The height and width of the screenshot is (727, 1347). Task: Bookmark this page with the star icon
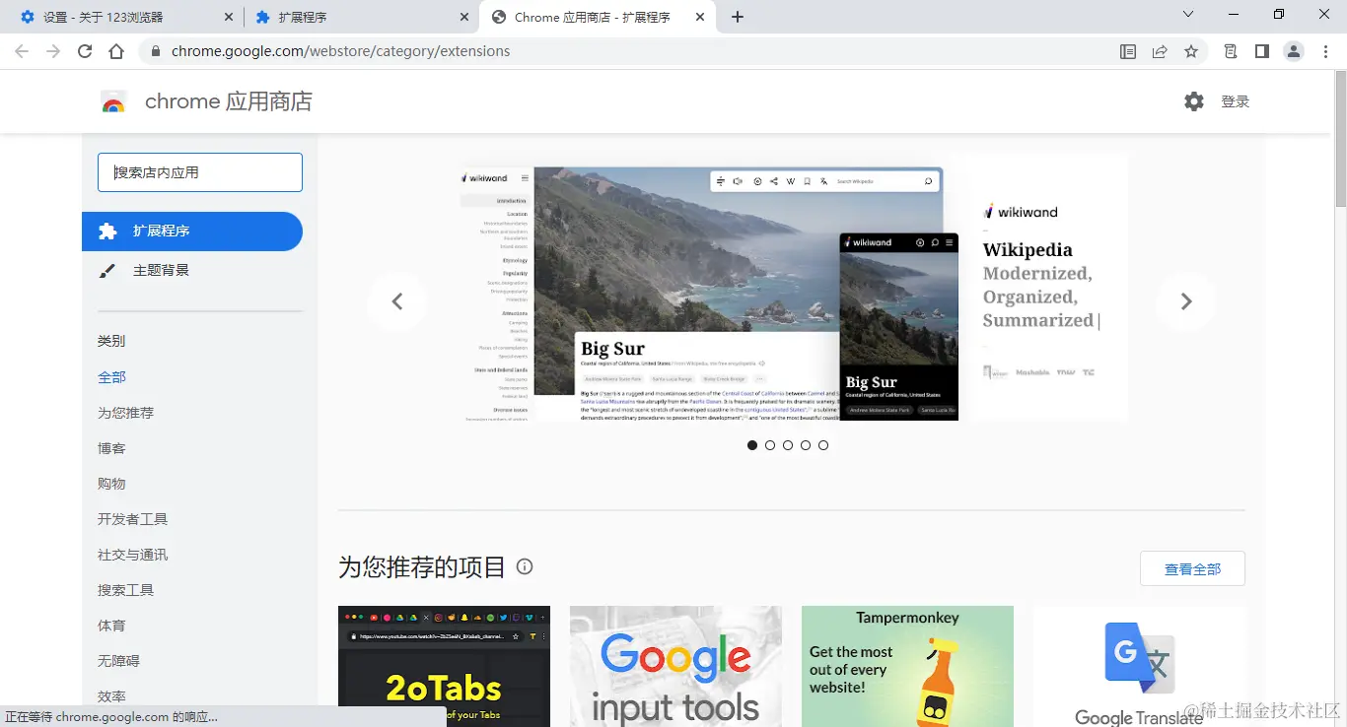click(1191, 51)
